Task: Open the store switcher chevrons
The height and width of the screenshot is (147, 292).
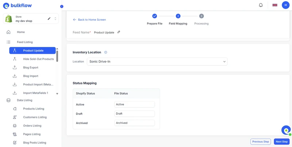Action: (x=55, y=19)
